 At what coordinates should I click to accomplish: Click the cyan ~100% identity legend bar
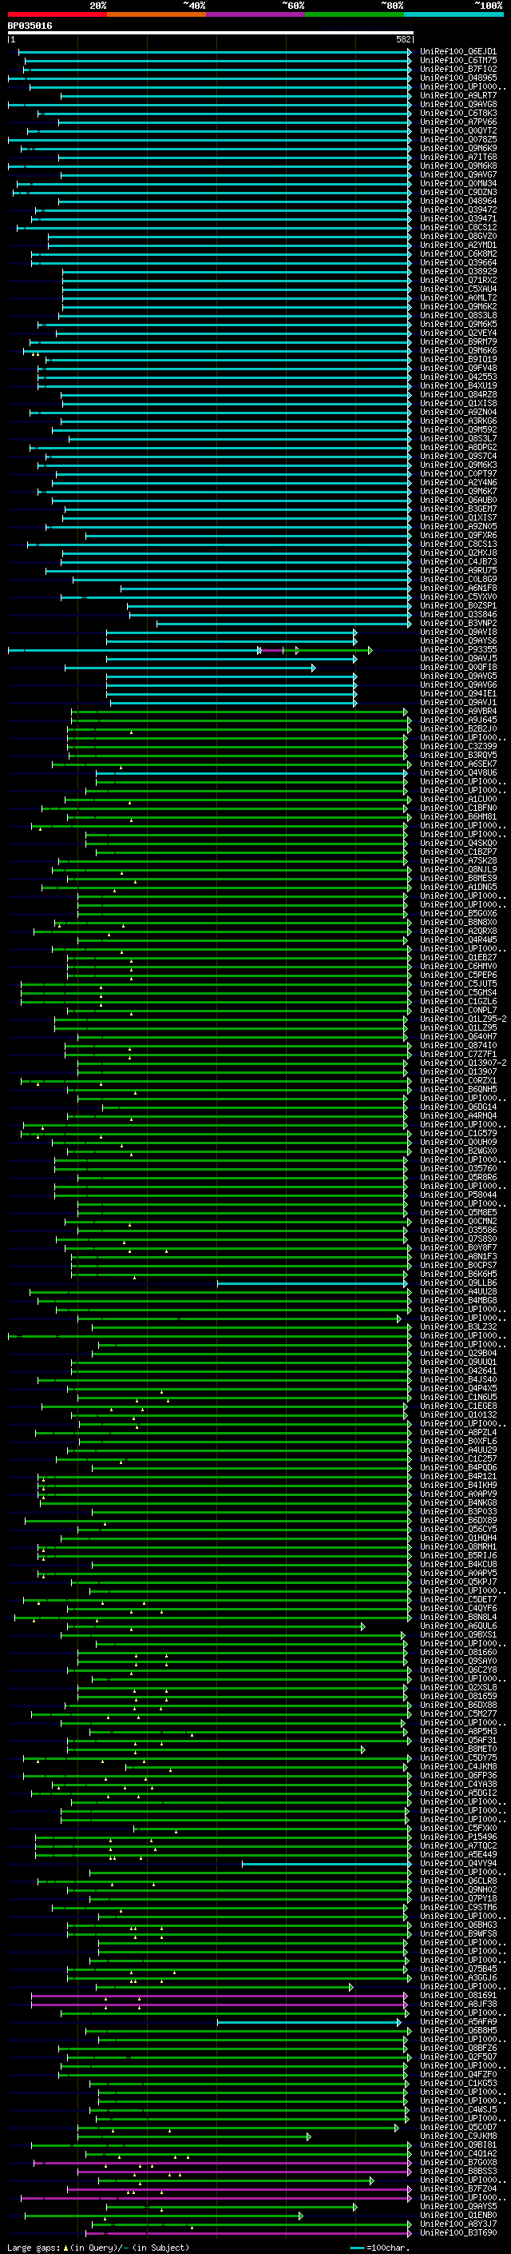point(454,14)
